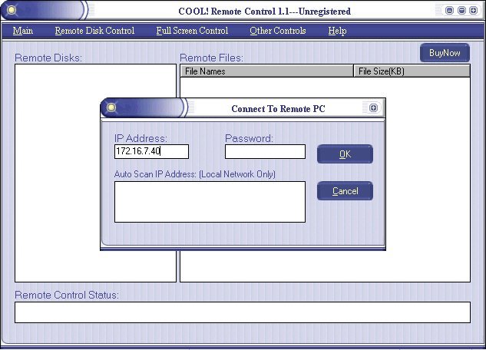
Task: Open the Remote Disk Control menu
Action: 94,31
